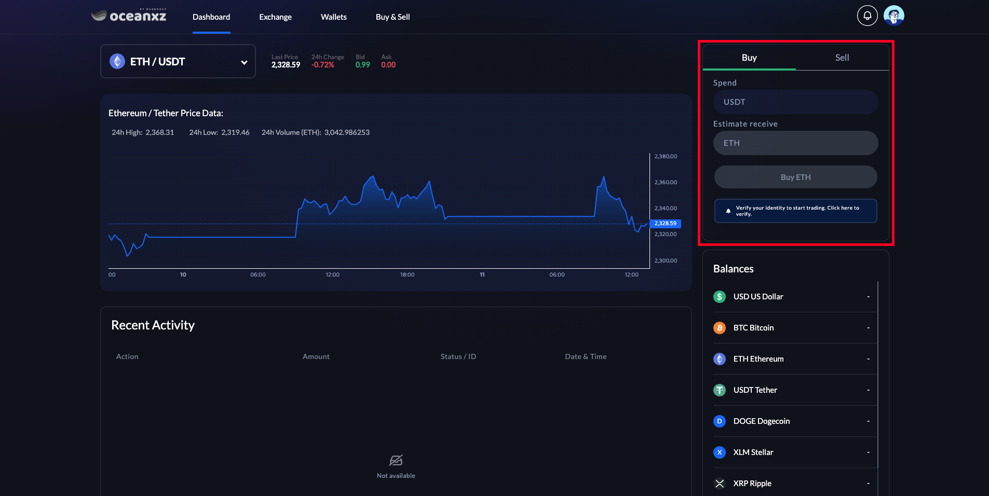The image size is (989, 496).
Task: Focus the USDT Spend input field
Action: (x=796, y=102)
